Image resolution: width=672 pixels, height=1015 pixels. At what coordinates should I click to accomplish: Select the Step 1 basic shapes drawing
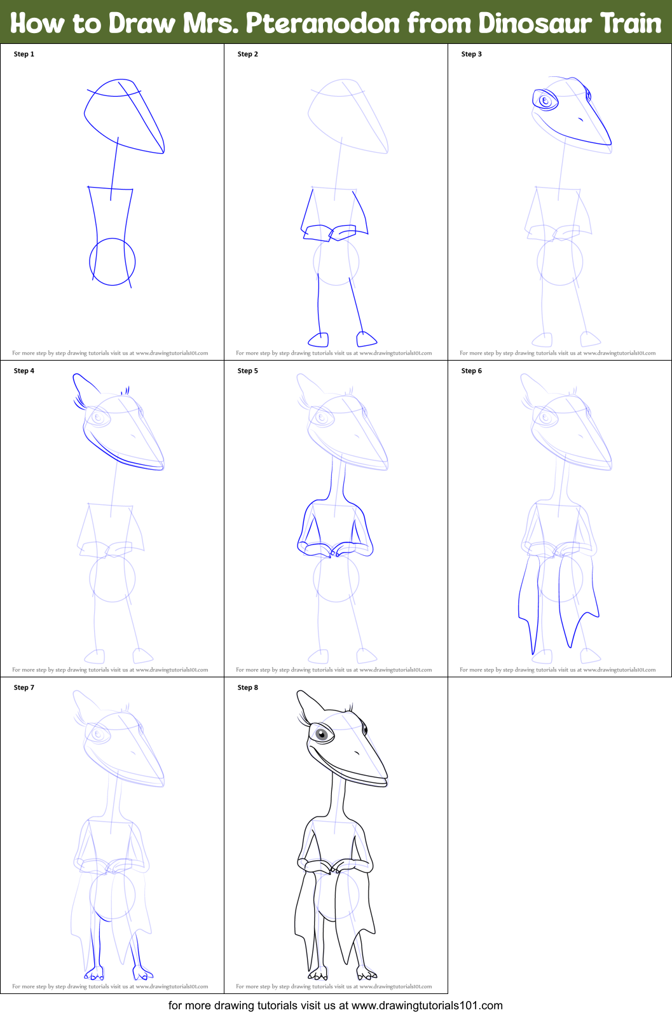[124, 183]
